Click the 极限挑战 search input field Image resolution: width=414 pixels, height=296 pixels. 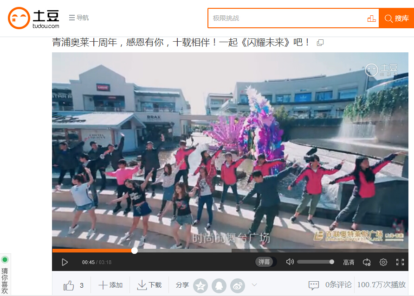pos(287,18)
